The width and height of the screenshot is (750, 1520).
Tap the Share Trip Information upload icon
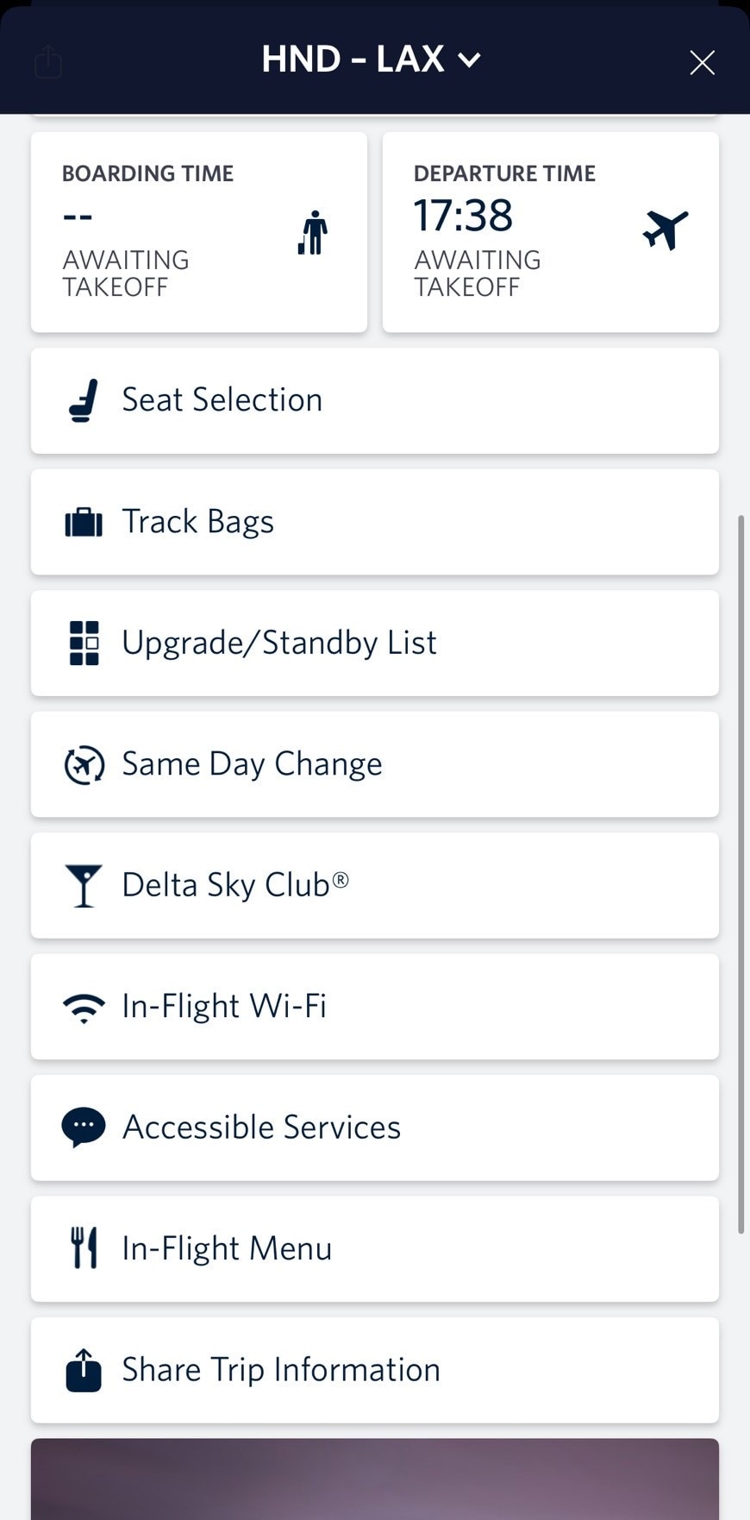[84, 1370]
